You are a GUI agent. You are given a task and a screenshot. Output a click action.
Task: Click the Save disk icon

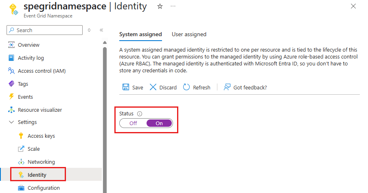[126, 87]
